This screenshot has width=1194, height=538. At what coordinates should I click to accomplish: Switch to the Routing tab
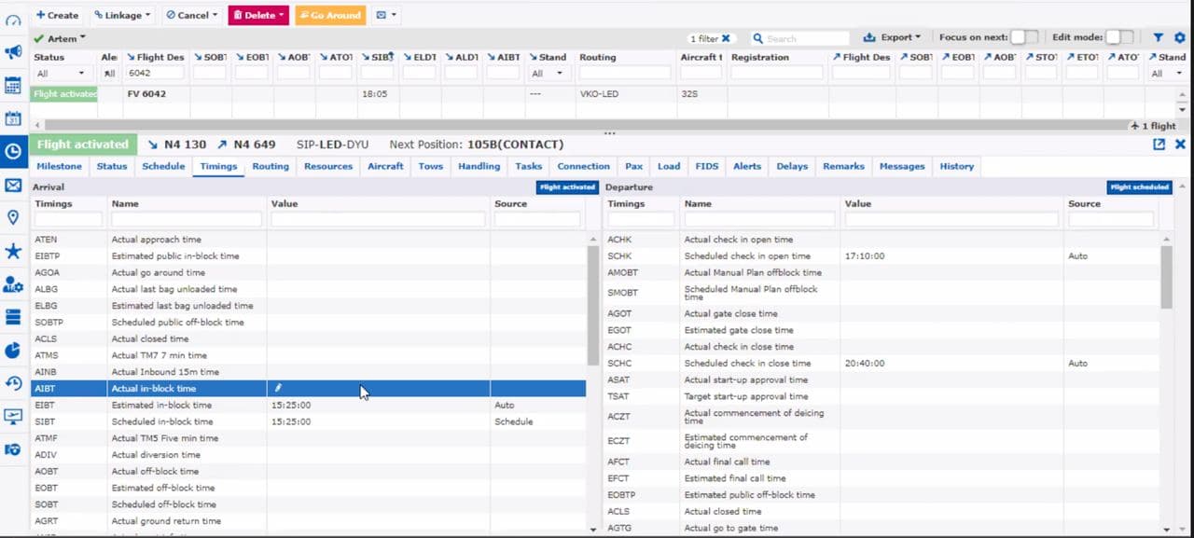click(x=271, y=166)
